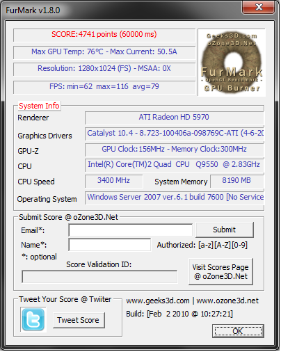Click the Twitter bird icon
The height and width of the screenshot is (352, 281).
[33, 320]
